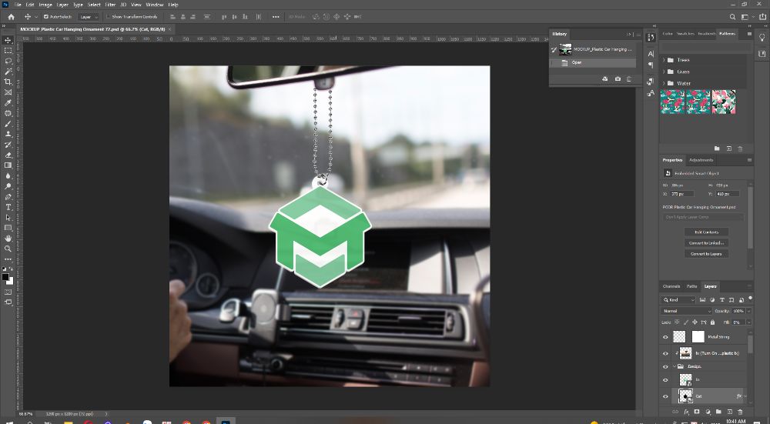The image size is (770, 424).
Task: Open the search icon in top right
Action: pos(733,17)
